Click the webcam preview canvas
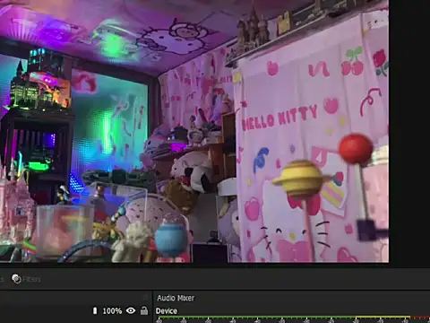 [194, 131]
